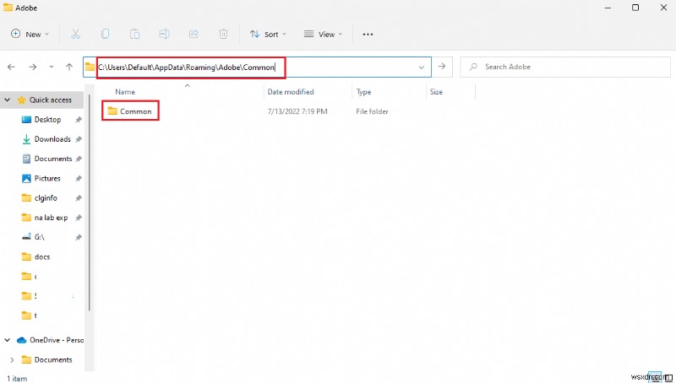
Task: Open the docs folder
Action: (x=42, y=257)
